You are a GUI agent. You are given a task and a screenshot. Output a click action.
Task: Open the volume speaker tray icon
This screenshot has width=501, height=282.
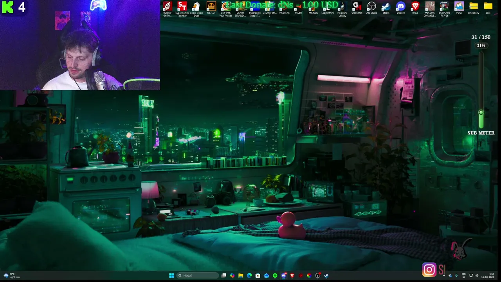coord(477,276)
